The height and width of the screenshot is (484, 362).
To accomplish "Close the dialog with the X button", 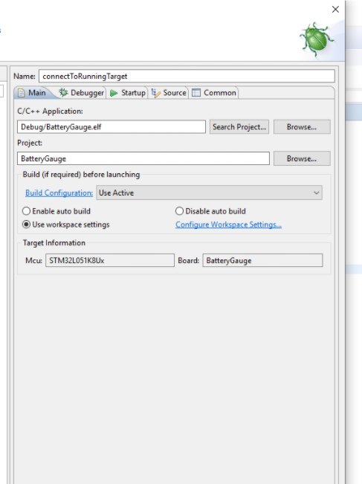I will (x=335, y=9).
